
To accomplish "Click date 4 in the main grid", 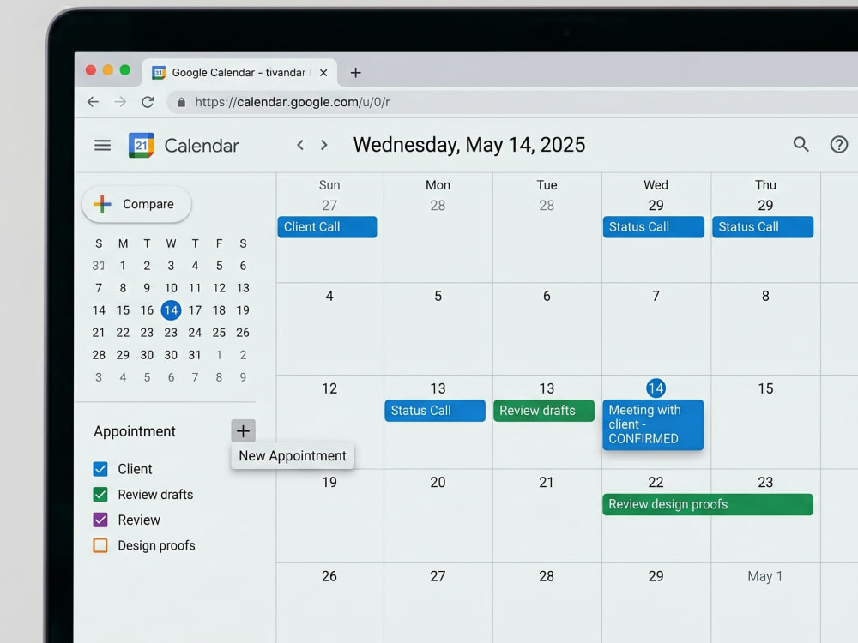I will point(329,297).
